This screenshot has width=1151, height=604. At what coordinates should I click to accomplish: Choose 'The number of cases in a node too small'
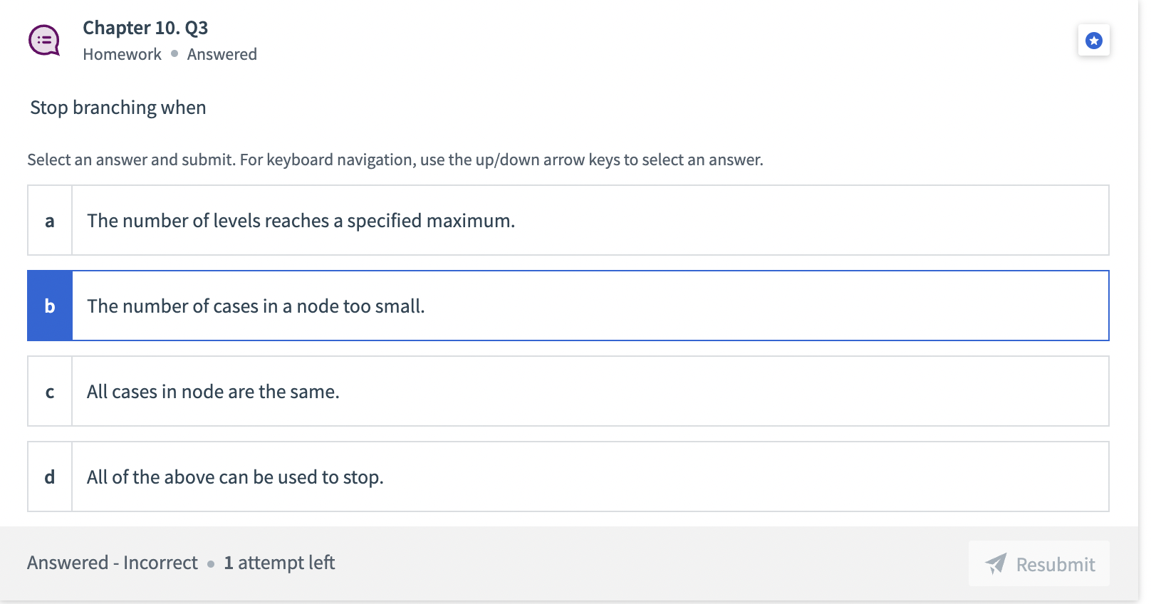[x=256, y=306]
